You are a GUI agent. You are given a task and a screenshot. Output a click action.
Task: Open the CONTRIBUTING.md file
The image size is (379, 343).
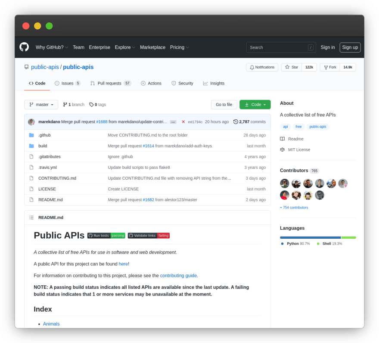57,178
